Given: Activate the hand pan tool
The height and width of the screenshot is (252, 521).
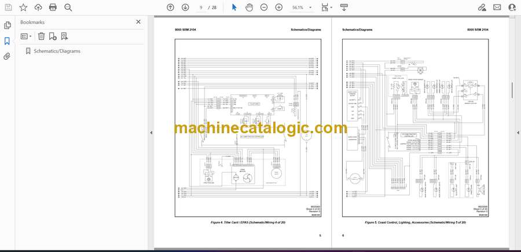Looking at the screenshot, I should pos(249,8).
